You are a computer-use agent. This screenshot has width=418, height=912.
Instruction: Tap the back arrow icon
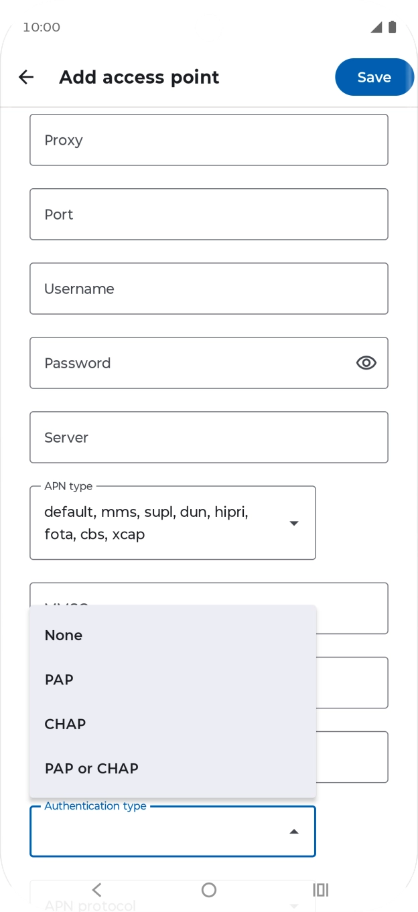[26, 77]
